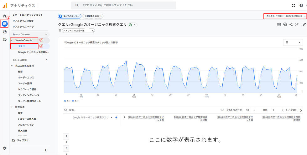The width and height of the screenshot is (307, 155).
Task: Open the Home icon in left rail
Action: pyautogui.click(x=5, y=16)
